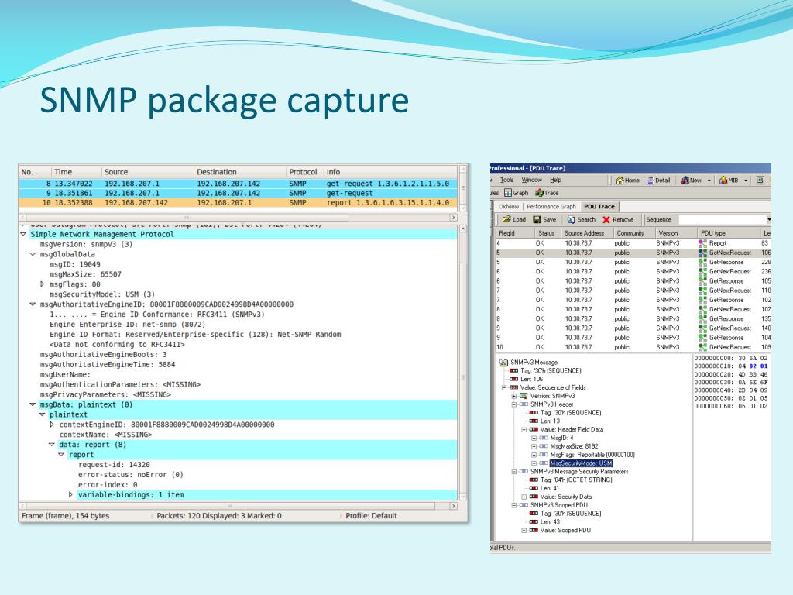
Task: Click Wireshark's Time column header
Action: (x=77, y=172)
